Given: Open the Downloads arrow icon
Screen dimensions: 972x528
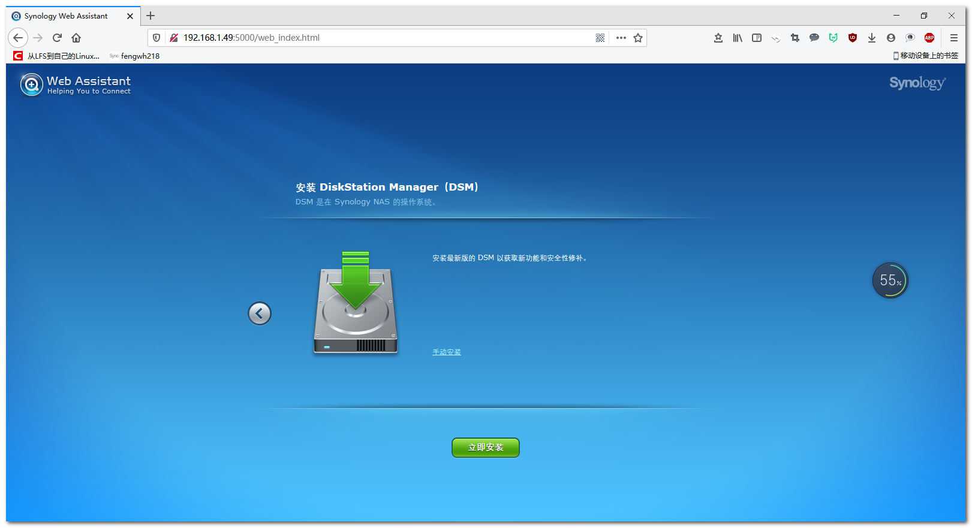Looking at the screenshot, I should 872,38.
